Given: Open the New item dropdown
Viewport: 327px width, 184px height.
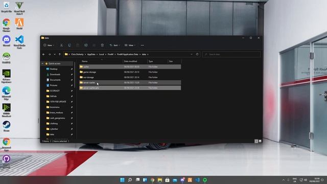Looking at the screenshot, I should point(49,45).
